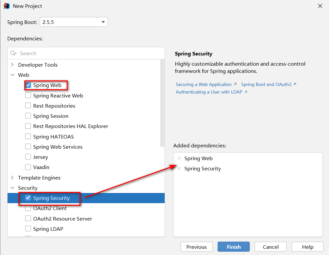
Task: Uncheck the Spring Web dependency
Action: 28,85
